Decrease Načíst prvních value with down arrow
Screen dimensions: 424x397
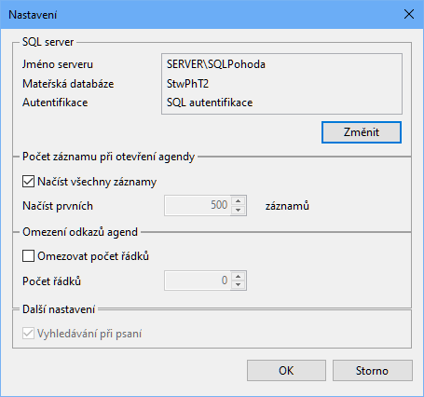pyautogui.click(x=239, y=211)
